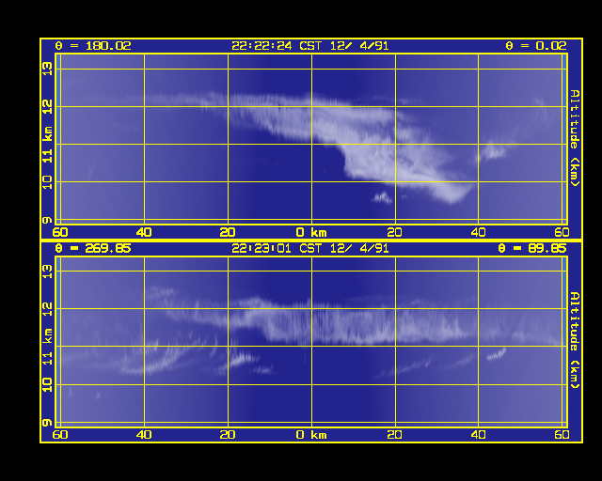Click the "0 km" label under the bottom panel
The image size is (602, 481).
point(311,435)
